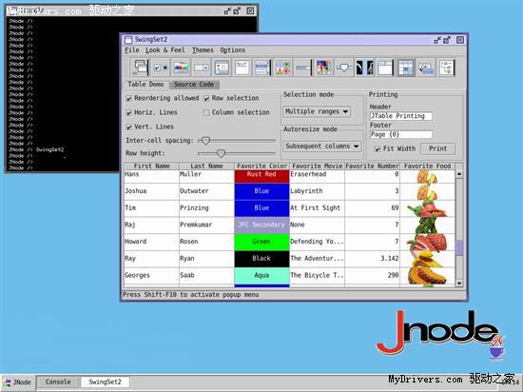Click the Last Name column header

coord(206,167)
